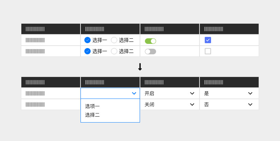Uncheck the blue checked checkbox
This screenshot has height=141, width=280.
(x=208, y=40)
